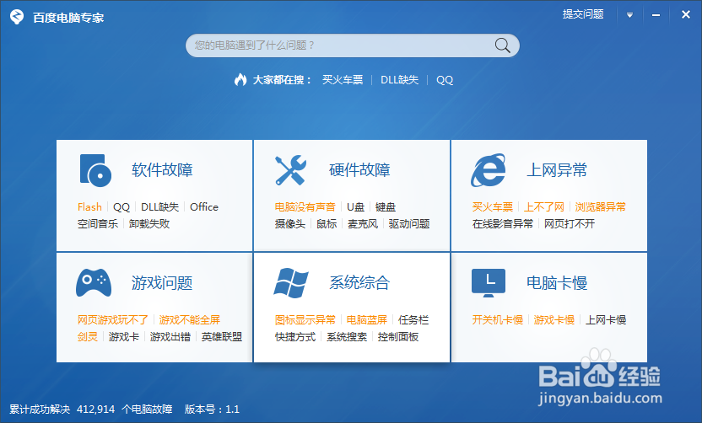Click 电脑蓝屏 in 系统综合
This screenshot has height=423, width=702.
[x=367, y=319]
